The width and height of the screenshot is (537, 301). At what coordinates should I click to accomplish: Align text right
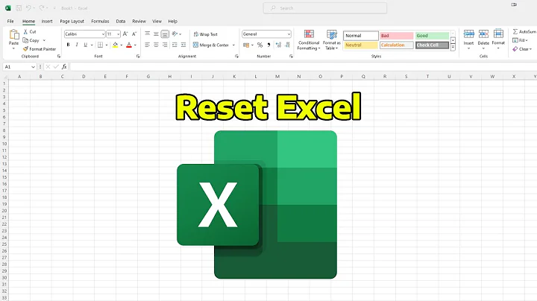165,45
